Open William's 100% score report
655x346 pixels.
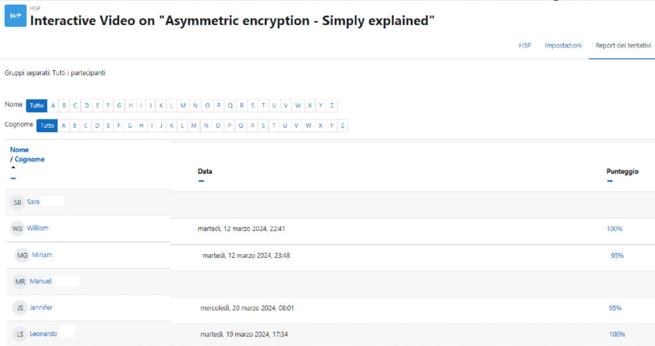[615, 229]
